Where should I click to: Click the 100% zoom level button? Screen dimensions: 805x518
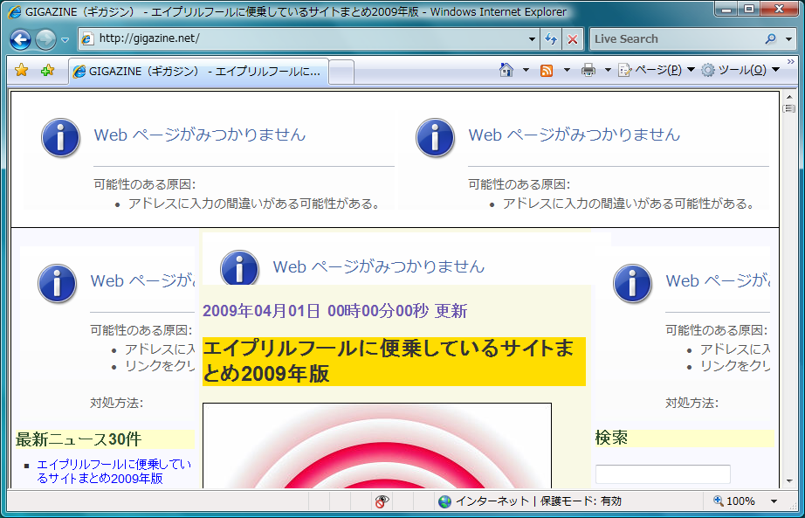point(734,501)
